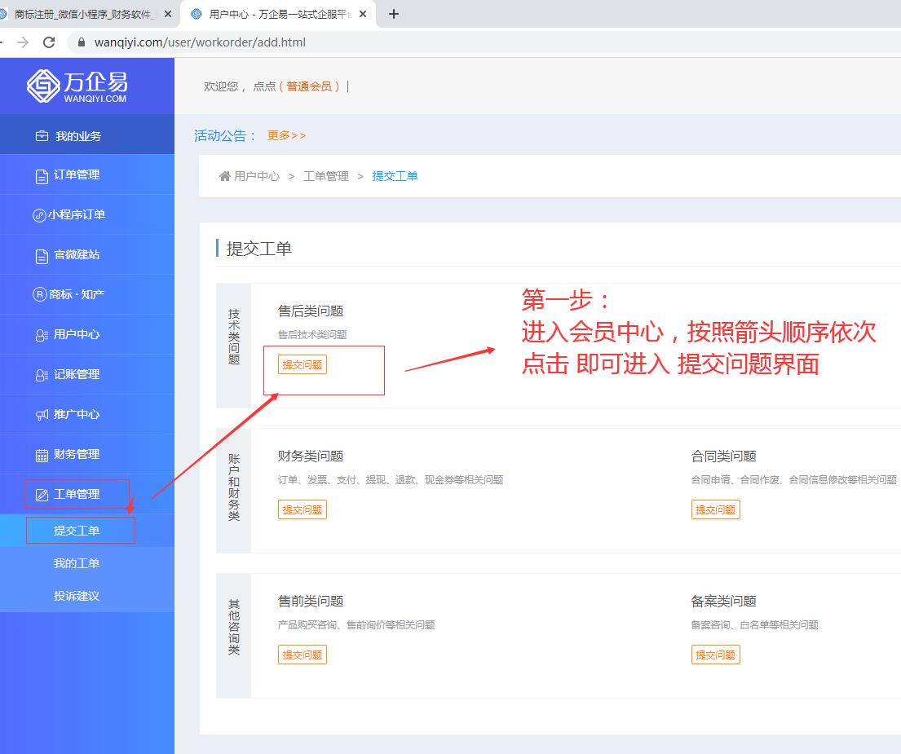Click the home icon in breadcrumb
This screenshot has width=901, height=754.
(x=225, y=176)
